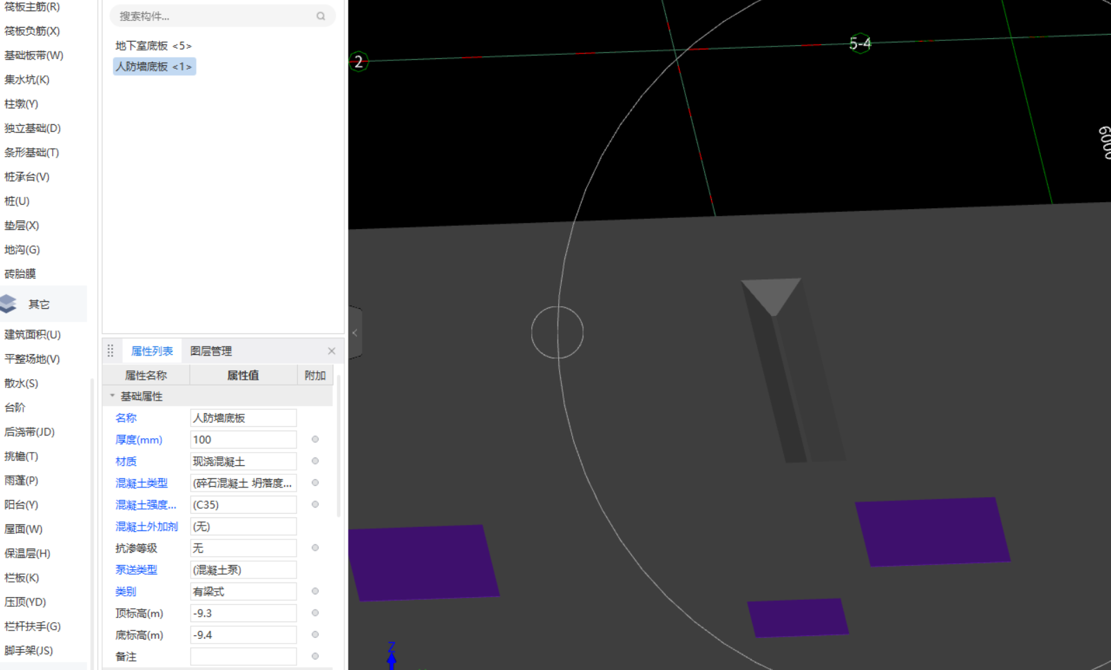Open the 泵送类型 value dropdown
The height and width of the screenshot is (670, 1111).
point(243,570)
